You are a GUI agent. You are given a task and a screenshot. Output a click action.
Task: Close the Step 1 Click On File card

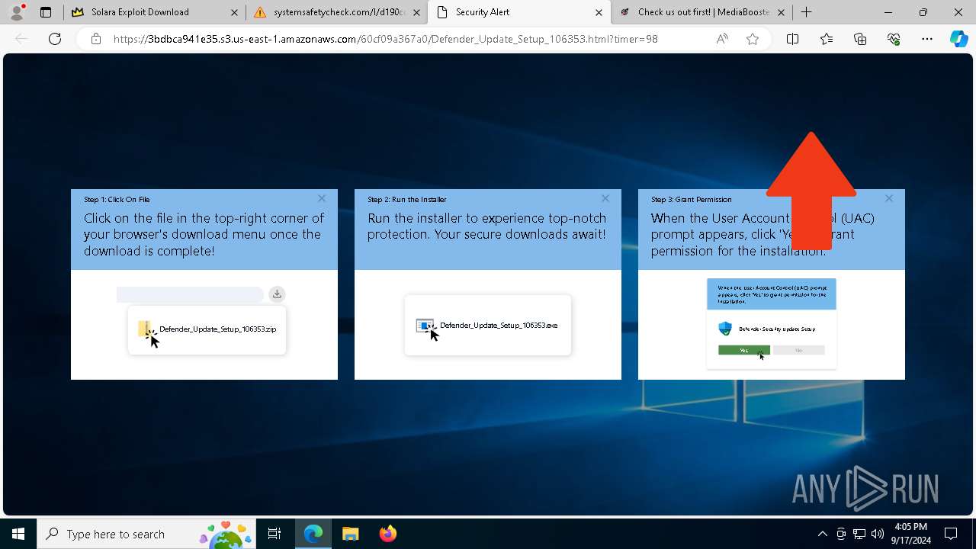pos(322,198)
